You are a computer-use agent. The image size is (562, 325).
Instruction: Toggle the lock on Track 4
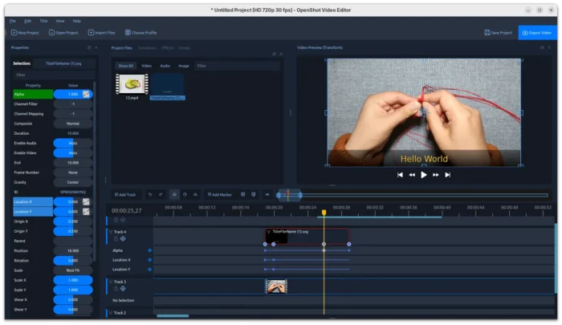pyautogui.click(x=115, y=239)
